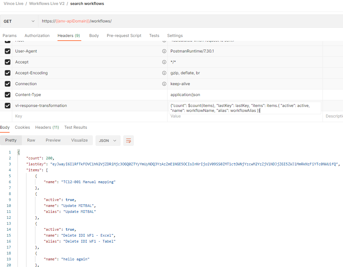Image resolution: width=343 pixels, height=267 pixels.
Task: Click the info icon beside User-Agent header
Action: pos(164,51)
